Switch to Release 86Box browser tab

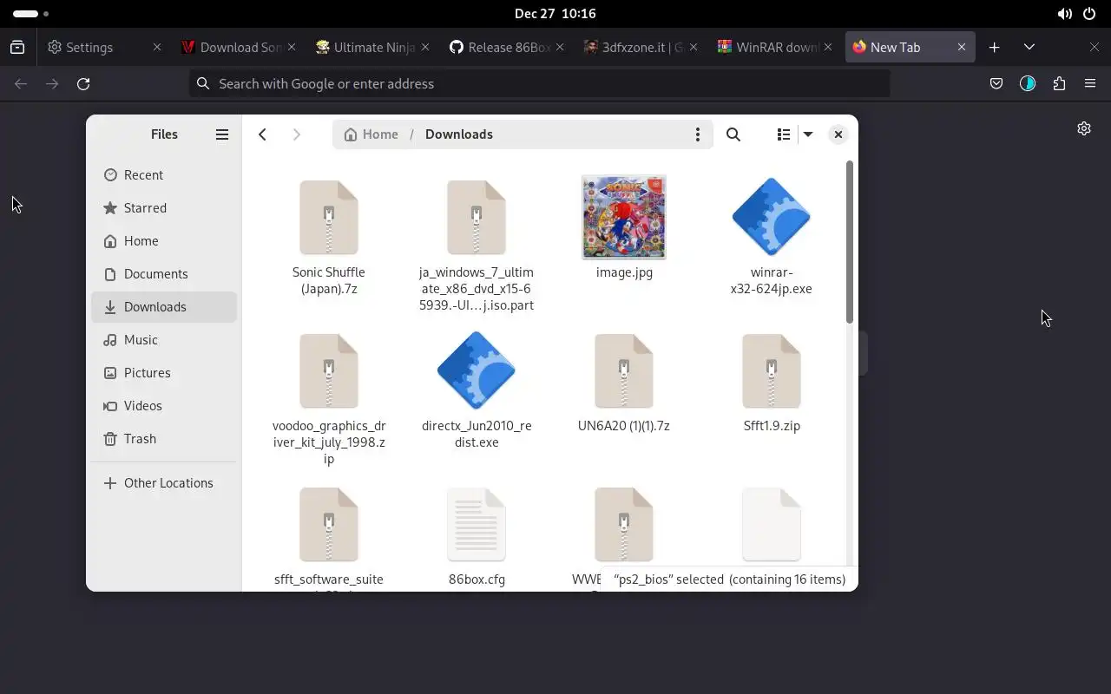[508, 48]
